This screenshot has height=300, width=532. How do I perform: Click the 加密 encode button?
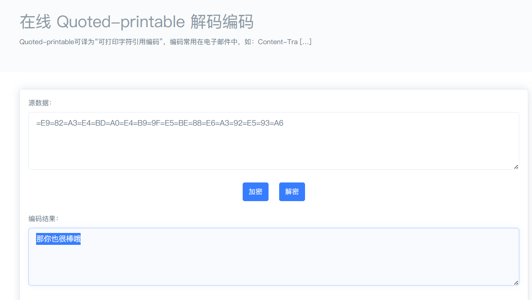point(255,192)
